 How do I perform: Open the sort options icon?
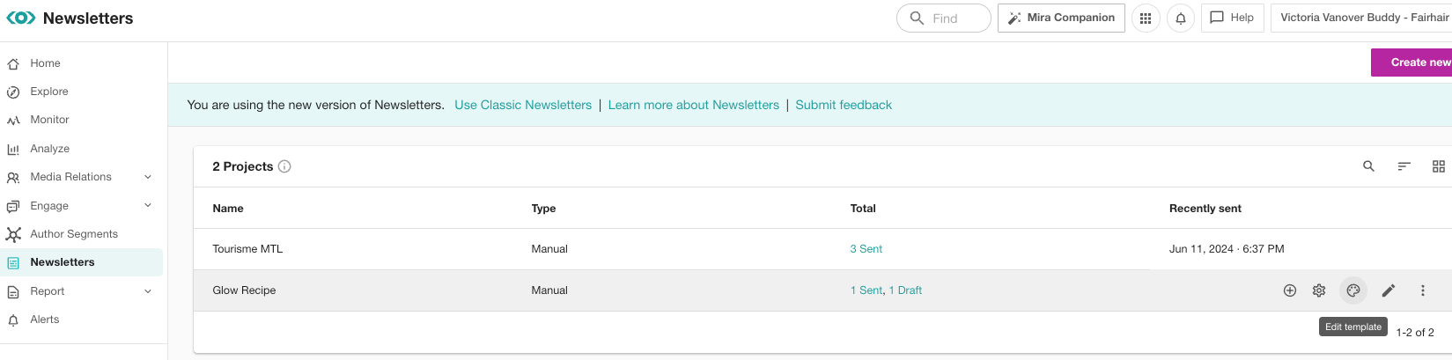click(1404, 166)
